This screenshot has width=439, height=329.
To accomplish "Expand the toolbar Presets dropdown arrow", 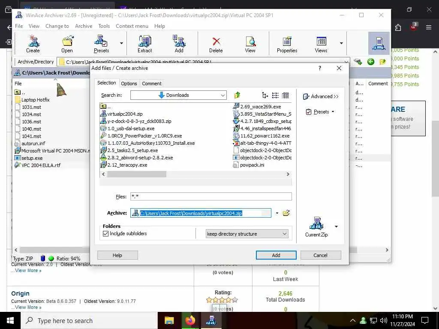I will pos(121,43).
